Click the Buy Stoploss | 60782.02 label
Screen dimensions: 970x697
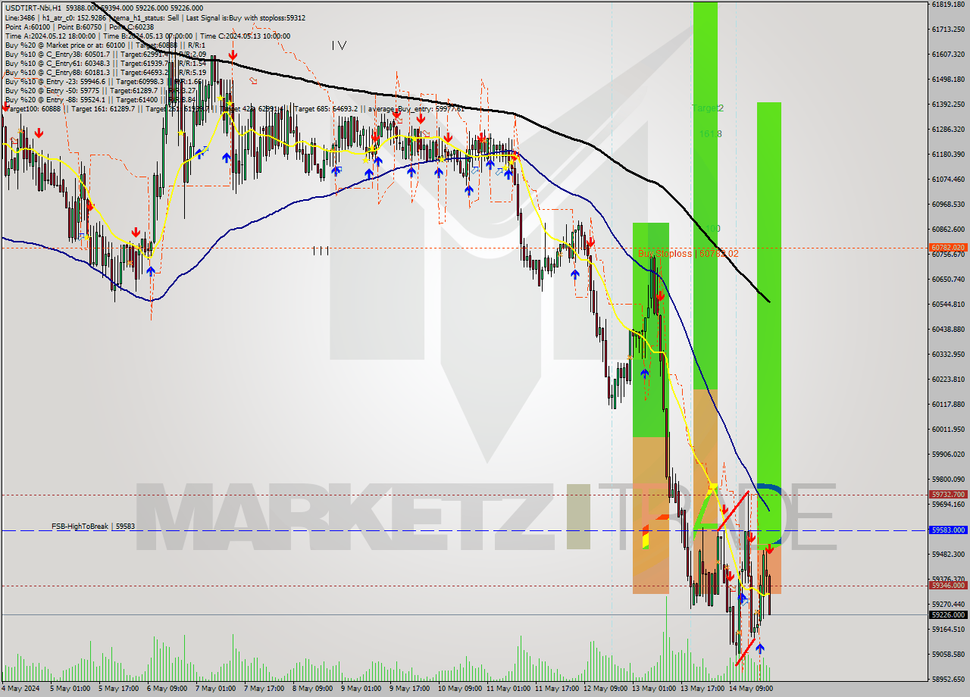[x=688, y=254]
